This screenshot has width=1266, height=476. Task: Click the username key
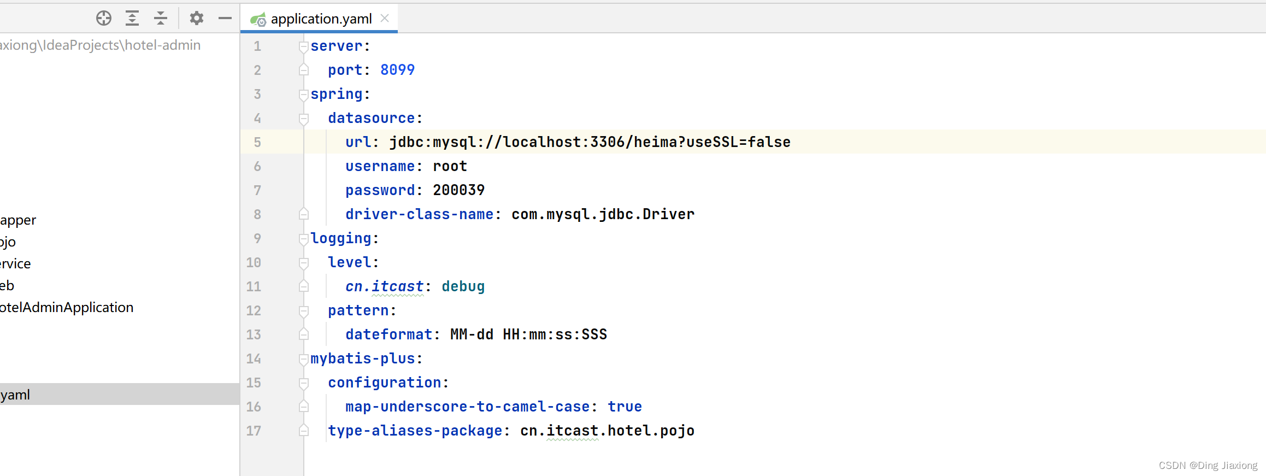[x=380, y=166]
